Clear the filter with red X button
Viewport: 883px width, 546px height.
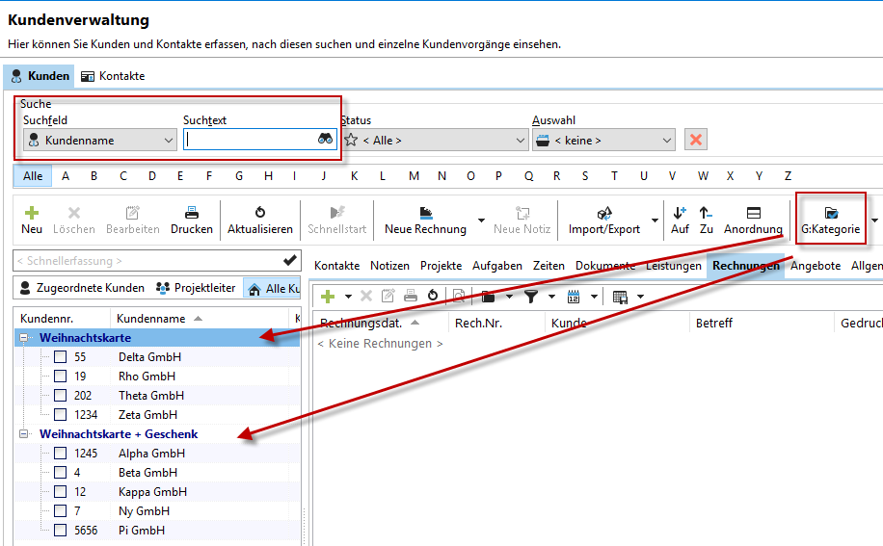tap(695, 140)
